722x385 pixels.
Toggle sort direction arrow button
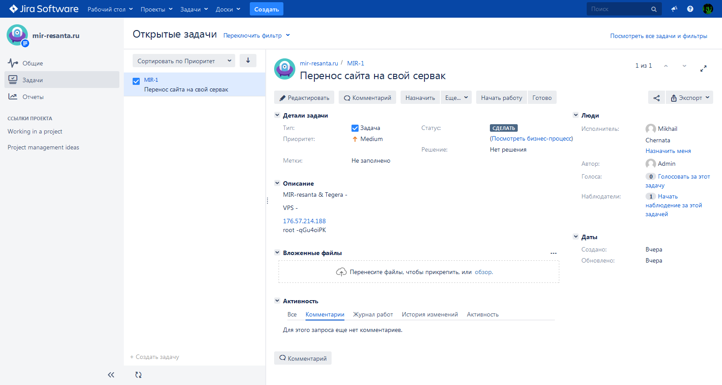pyautogui.click(x=248, y=61)
